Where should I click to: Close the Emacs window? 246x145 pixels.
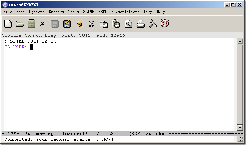point(240,5)
